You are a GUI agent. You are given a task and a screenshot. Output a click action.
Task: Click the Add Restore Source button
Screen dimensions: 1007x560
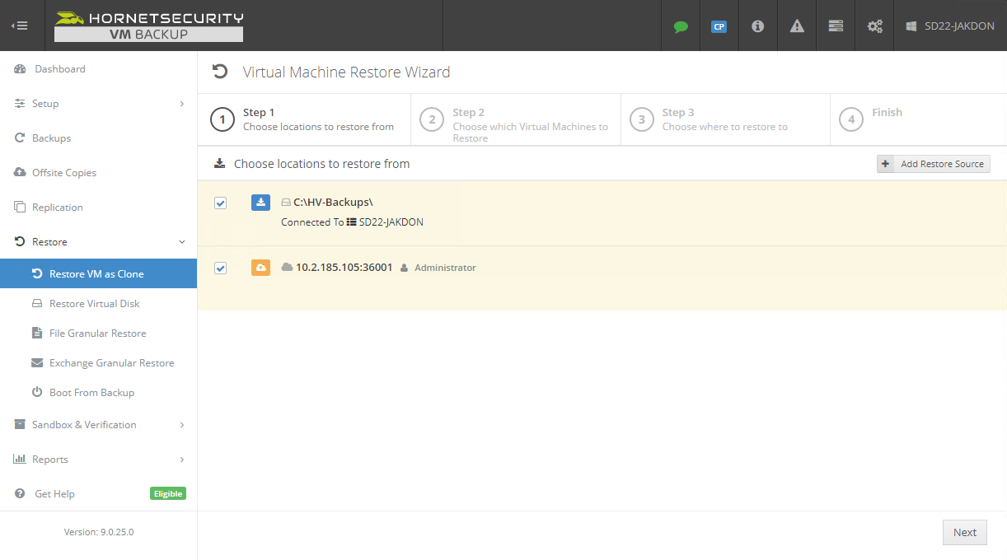tap(933, 164)
